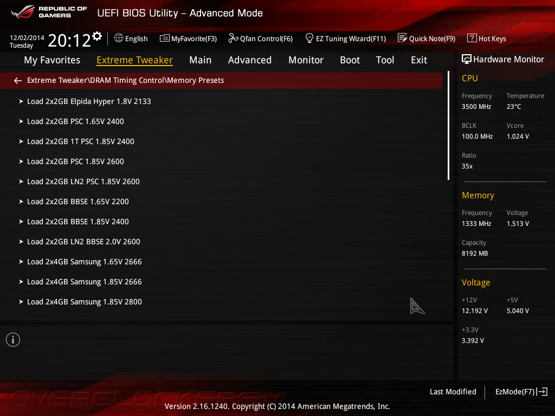
Task: Go to Advanced tab
Action: 249,60
